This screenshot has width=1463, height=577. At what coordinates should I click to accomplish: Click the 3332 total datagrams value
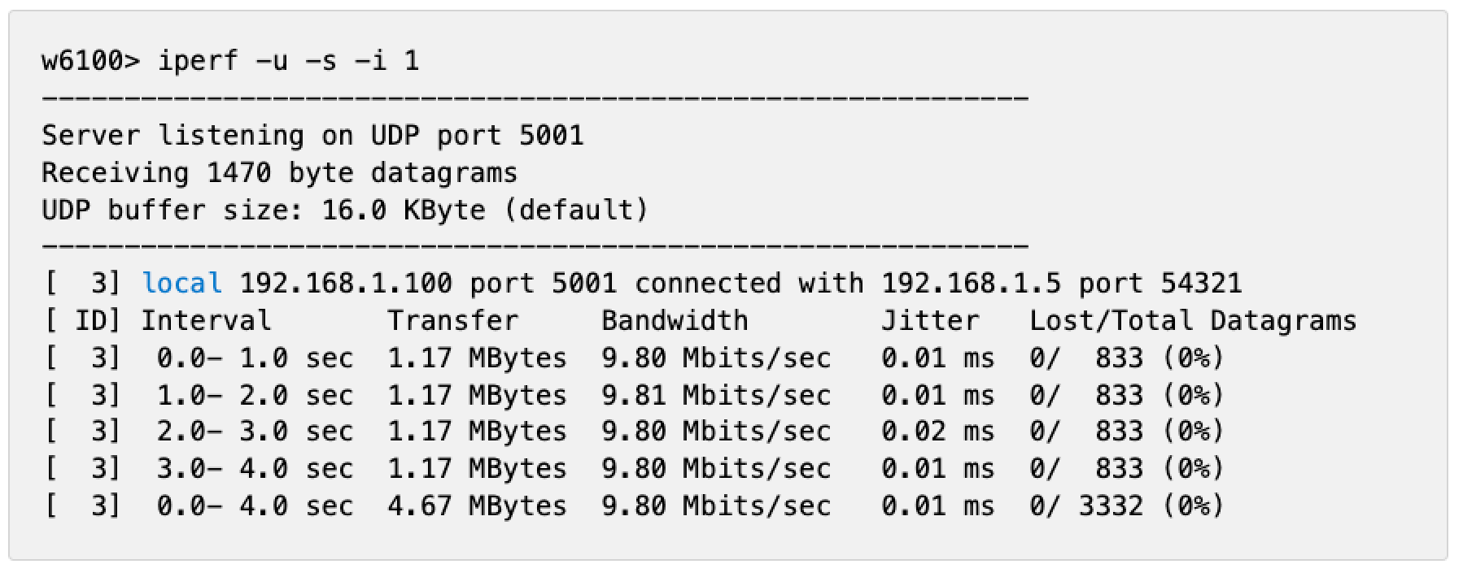pos(1111,506)
